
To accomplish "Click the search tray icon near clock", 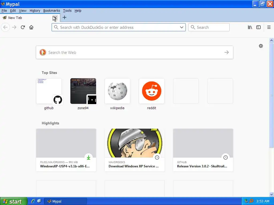I will coord(251,201).
